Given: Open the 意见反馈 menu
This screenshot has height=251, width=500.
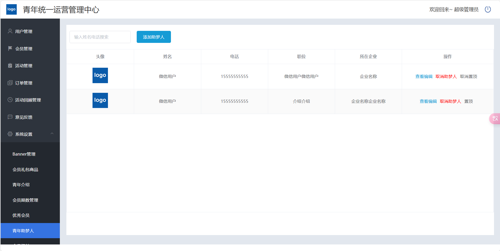Looking at the screenshot, I should [30, 117].
